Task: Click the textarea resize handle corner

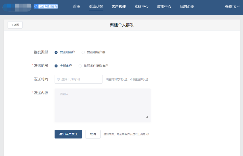Action: [147, 116]
